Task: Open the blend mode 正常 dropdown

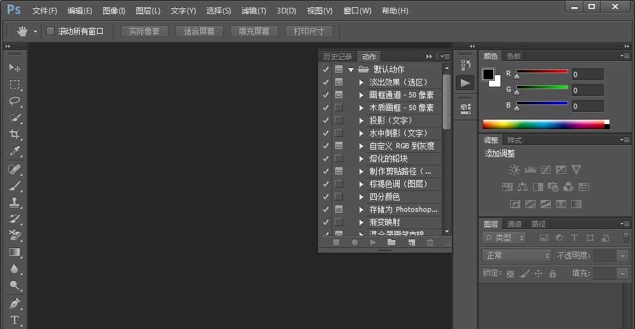Action: [x=517, y=255]
